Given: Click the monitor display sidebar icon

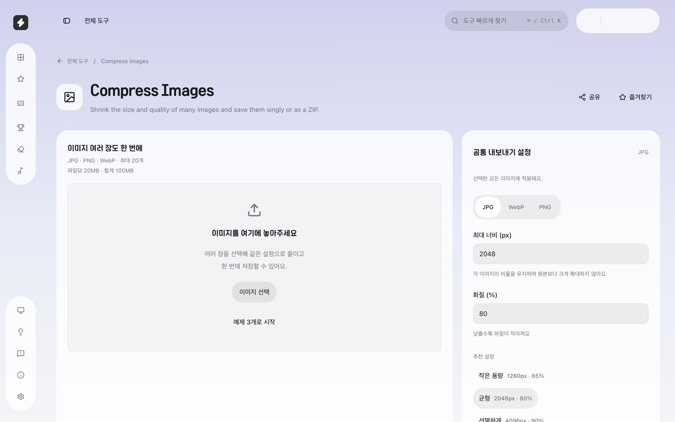Looking at the screenshot, I should click(x=21, y=310).
